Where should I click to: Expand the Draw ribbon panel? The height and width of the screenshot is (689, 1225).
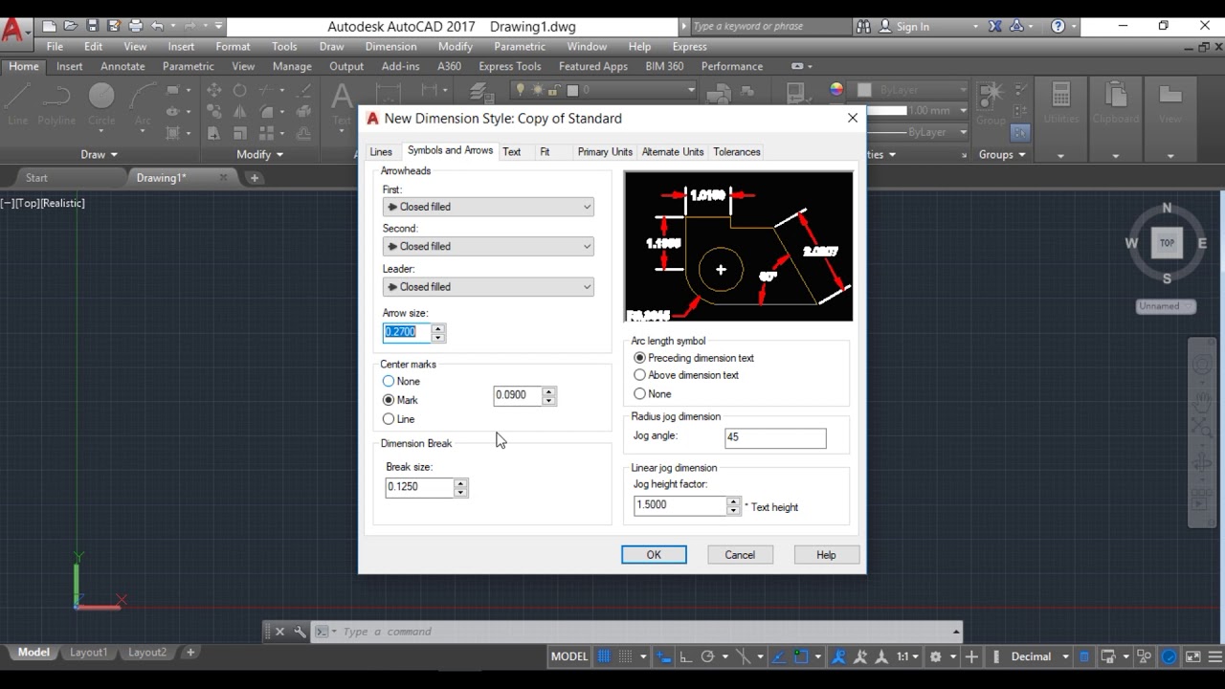(x=99, y=154)
